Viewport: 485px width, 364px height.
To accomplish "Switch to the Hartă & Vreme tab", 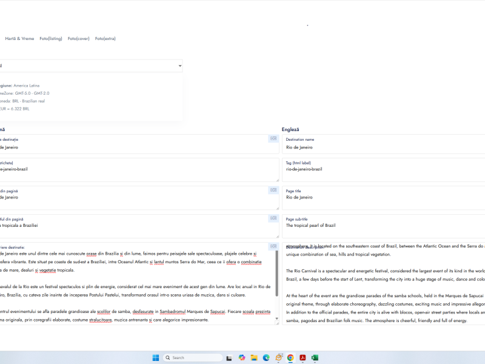I will [19, 39].
